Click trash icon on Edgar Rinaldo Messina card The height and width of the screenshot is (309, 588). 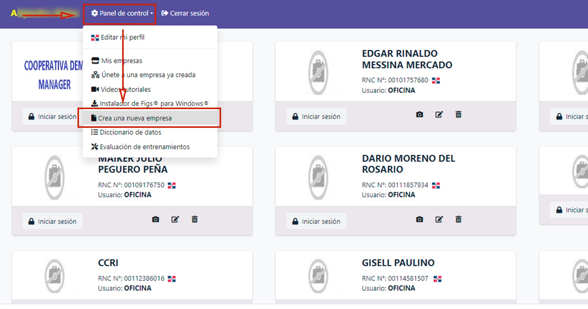pyautogui.click(x=458, y=115)
